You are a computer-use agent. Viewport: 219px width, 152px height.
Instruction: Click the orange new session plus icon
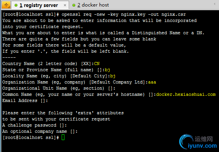coord(6,5)
